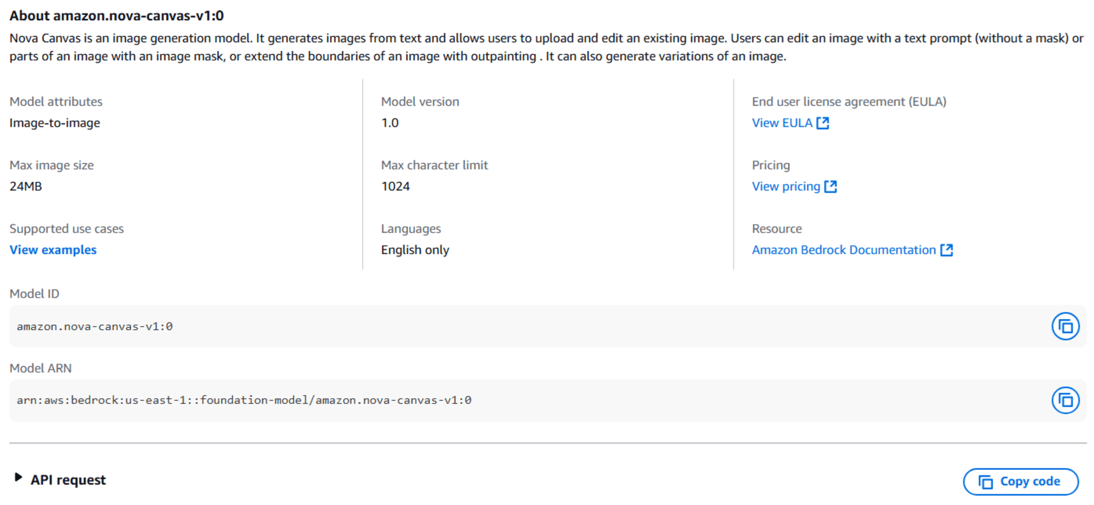
Task: Click the Nova Canvas description paragraph
Action: point(546,47)
